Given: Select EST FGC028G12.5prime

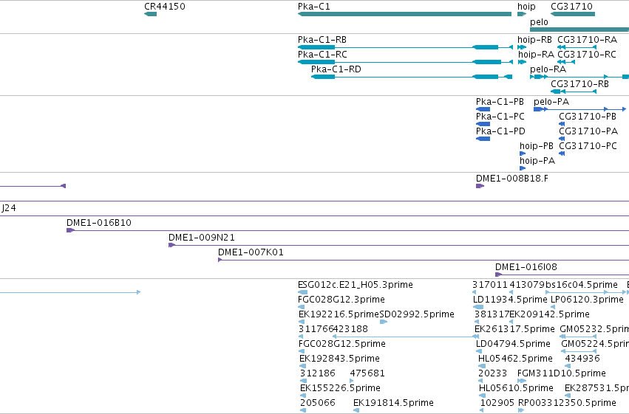Looking at the screenshot, I should [302, 351].
